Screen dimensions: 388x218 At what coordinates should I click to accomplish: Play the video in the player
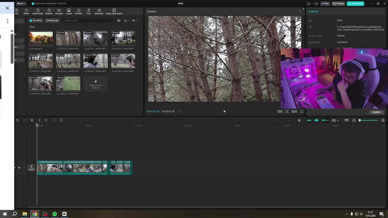coord(225,111)
